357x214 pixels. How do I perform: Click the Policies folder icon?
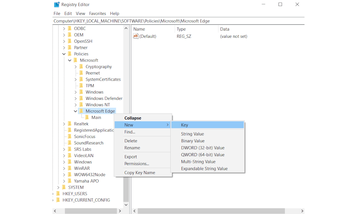(70, 54)
